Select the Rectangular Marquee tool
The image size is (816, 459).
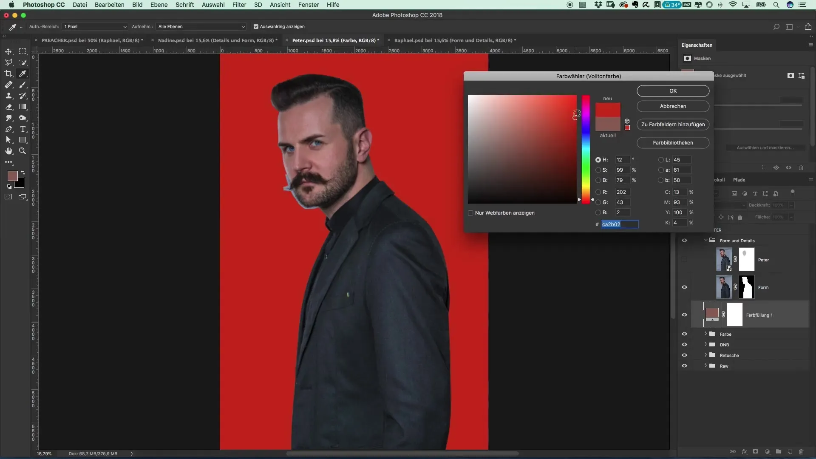coord(23,51)
